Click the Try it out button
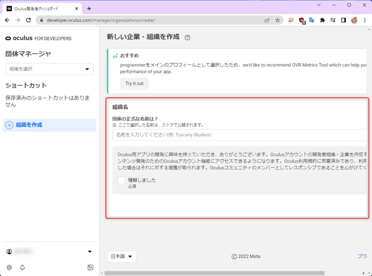Screen dimensions: 372x276 coord(134,83)
